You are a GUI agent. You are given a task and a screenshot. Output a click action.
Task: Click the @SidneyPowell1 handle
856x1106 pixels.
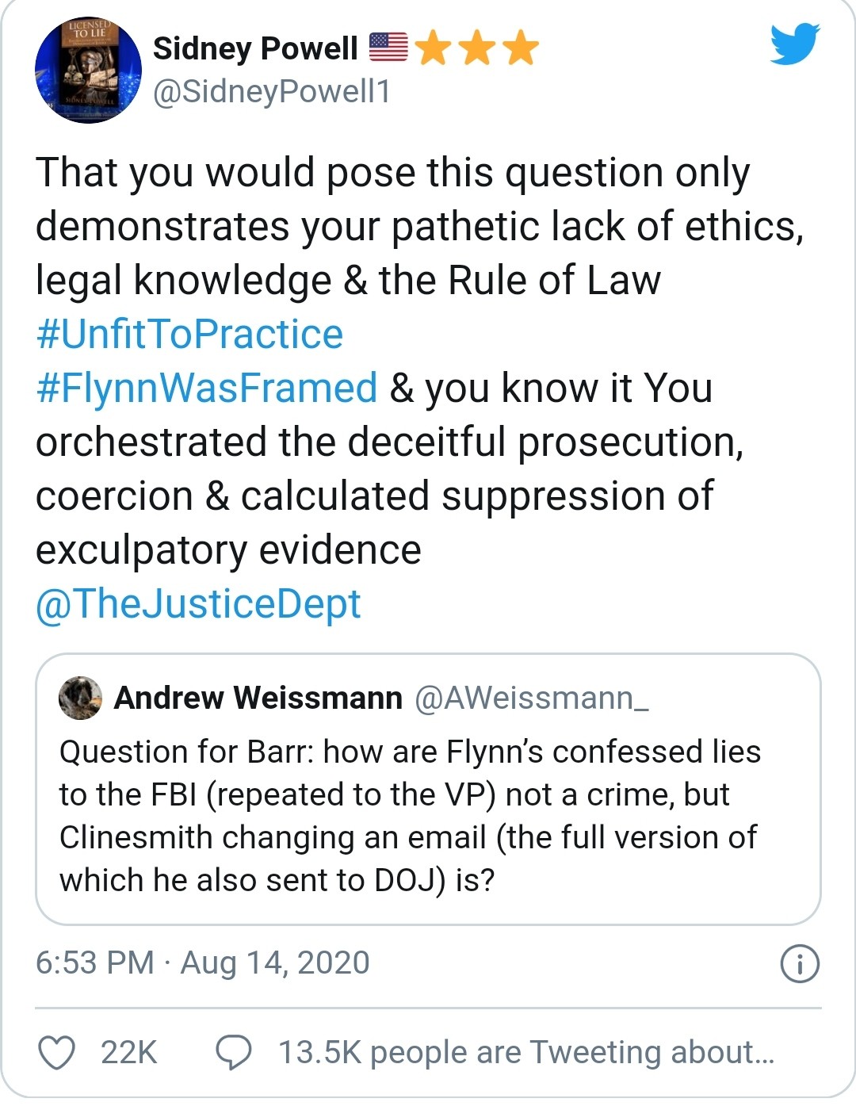(x=271, y=92)
